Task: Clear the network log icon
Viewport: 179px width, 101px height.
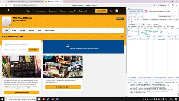Action: [x=131, y=19]
